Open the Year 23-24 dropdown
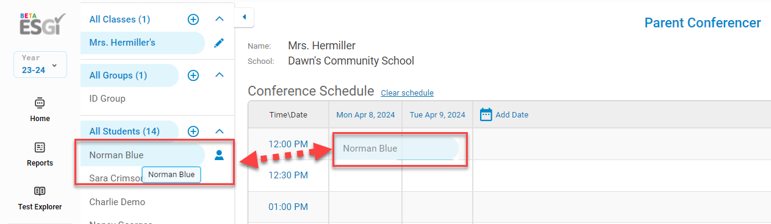Image resolution: width=771 pixels, height=224 pixels. tap(40, 65)
